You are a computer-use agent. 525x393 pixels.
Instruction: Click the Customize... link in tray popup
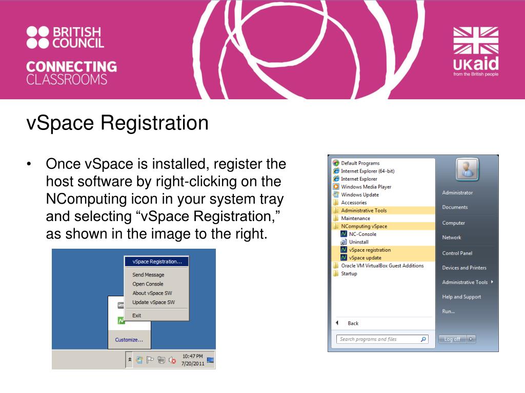pyautogui.click(x=129, y=340)
